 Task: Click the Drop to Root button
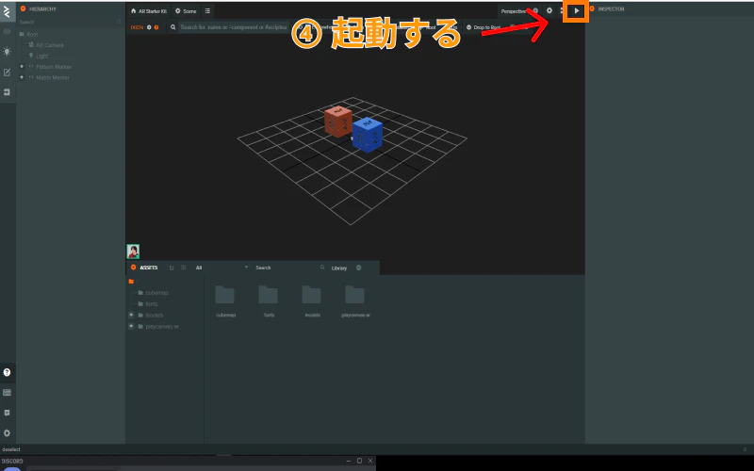(484, 27)
